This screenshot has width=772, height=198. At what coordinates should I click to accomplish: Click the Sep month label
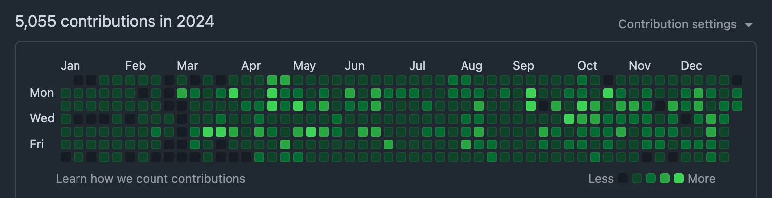[x=523, y=66]
